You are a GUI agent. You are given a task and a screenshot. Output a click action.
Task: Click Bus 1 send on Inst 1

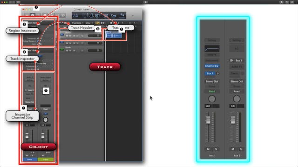(x=210, y=73)
